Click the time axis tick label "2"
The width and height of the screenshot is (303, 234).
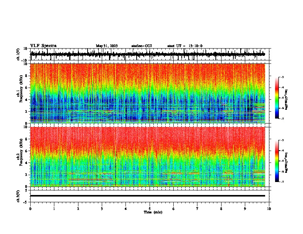78,208
